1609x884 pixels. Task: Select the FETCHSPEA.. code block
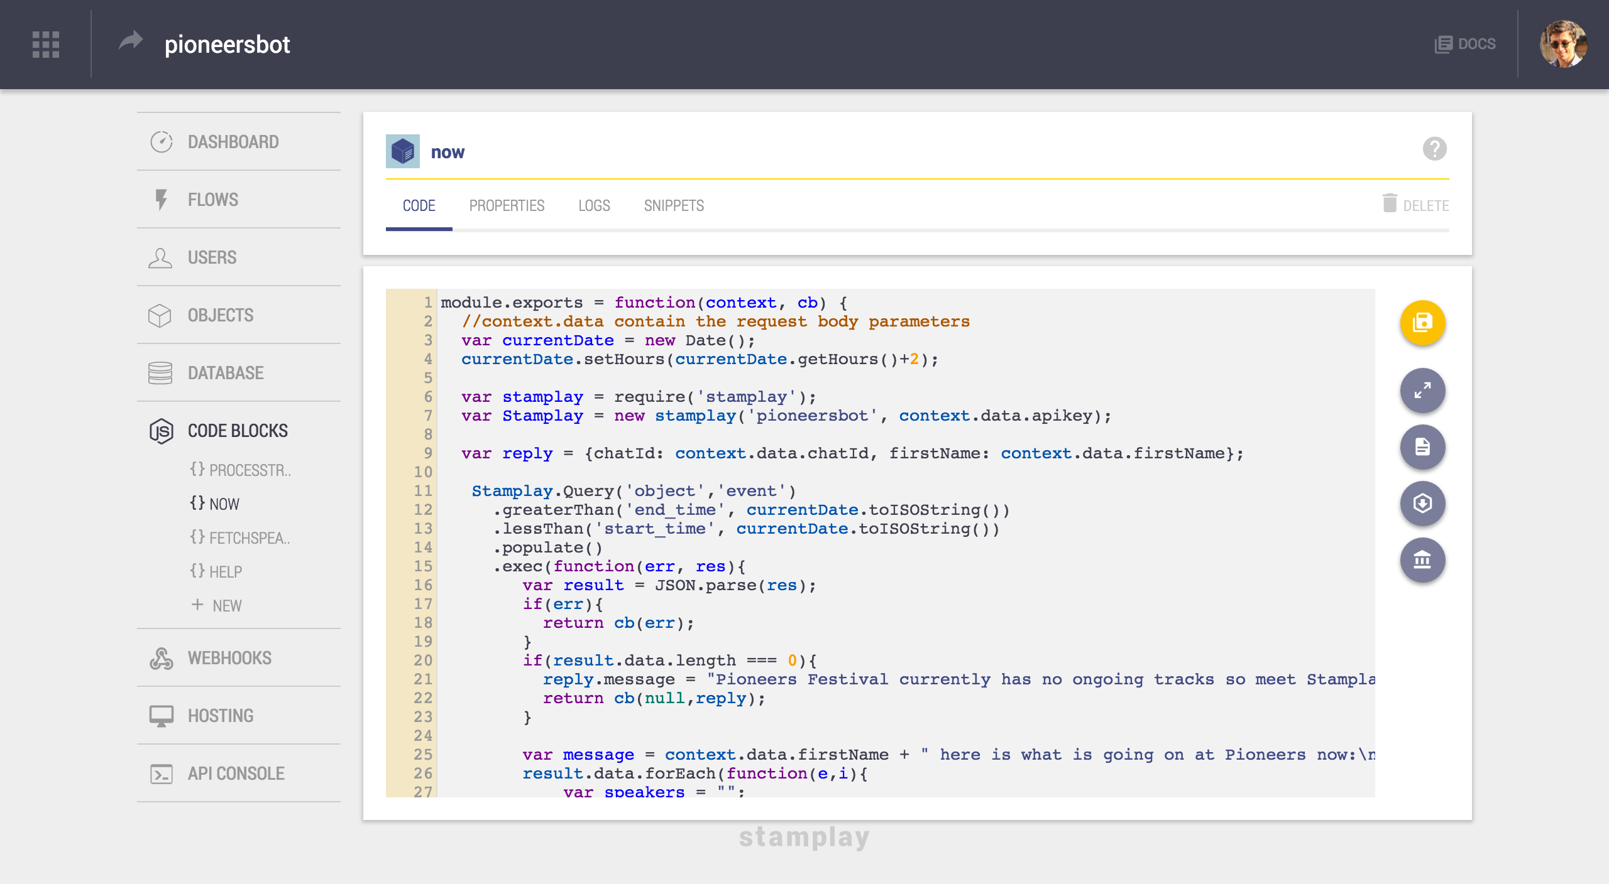click(241, 537)
